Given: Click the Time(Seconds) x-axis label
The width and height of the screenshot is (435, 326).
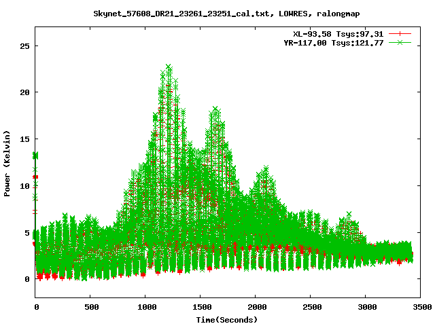Looking at the screenshot, I should pos(227,320).
